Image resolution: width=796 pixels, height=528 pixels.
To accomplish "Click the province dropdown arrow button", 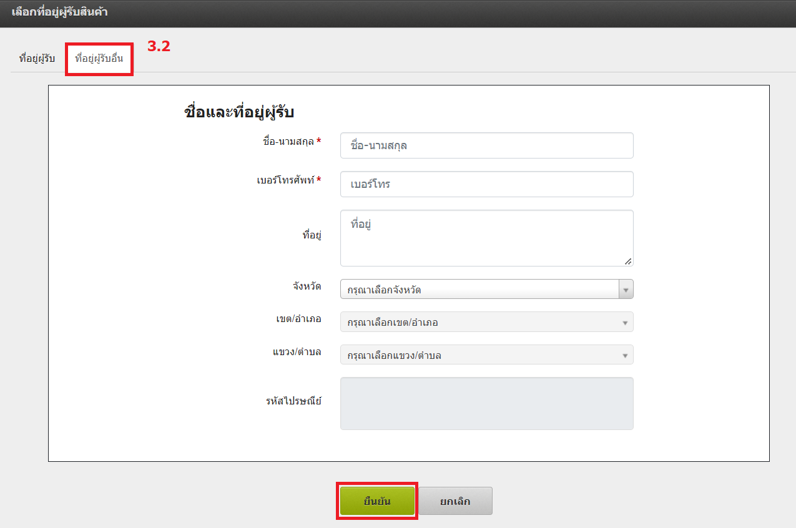I will (x=626, y=290).
